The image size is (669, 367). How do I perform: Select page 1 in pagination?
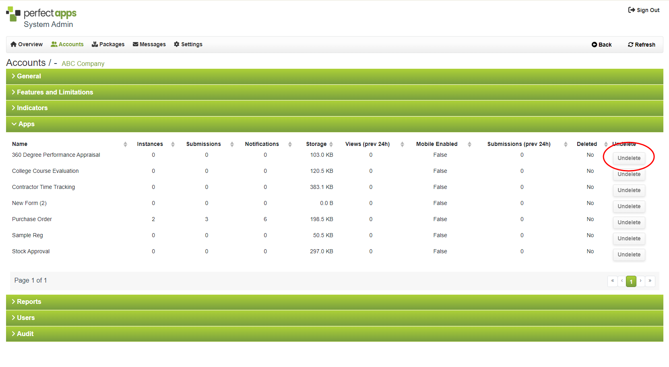(631, 281)
